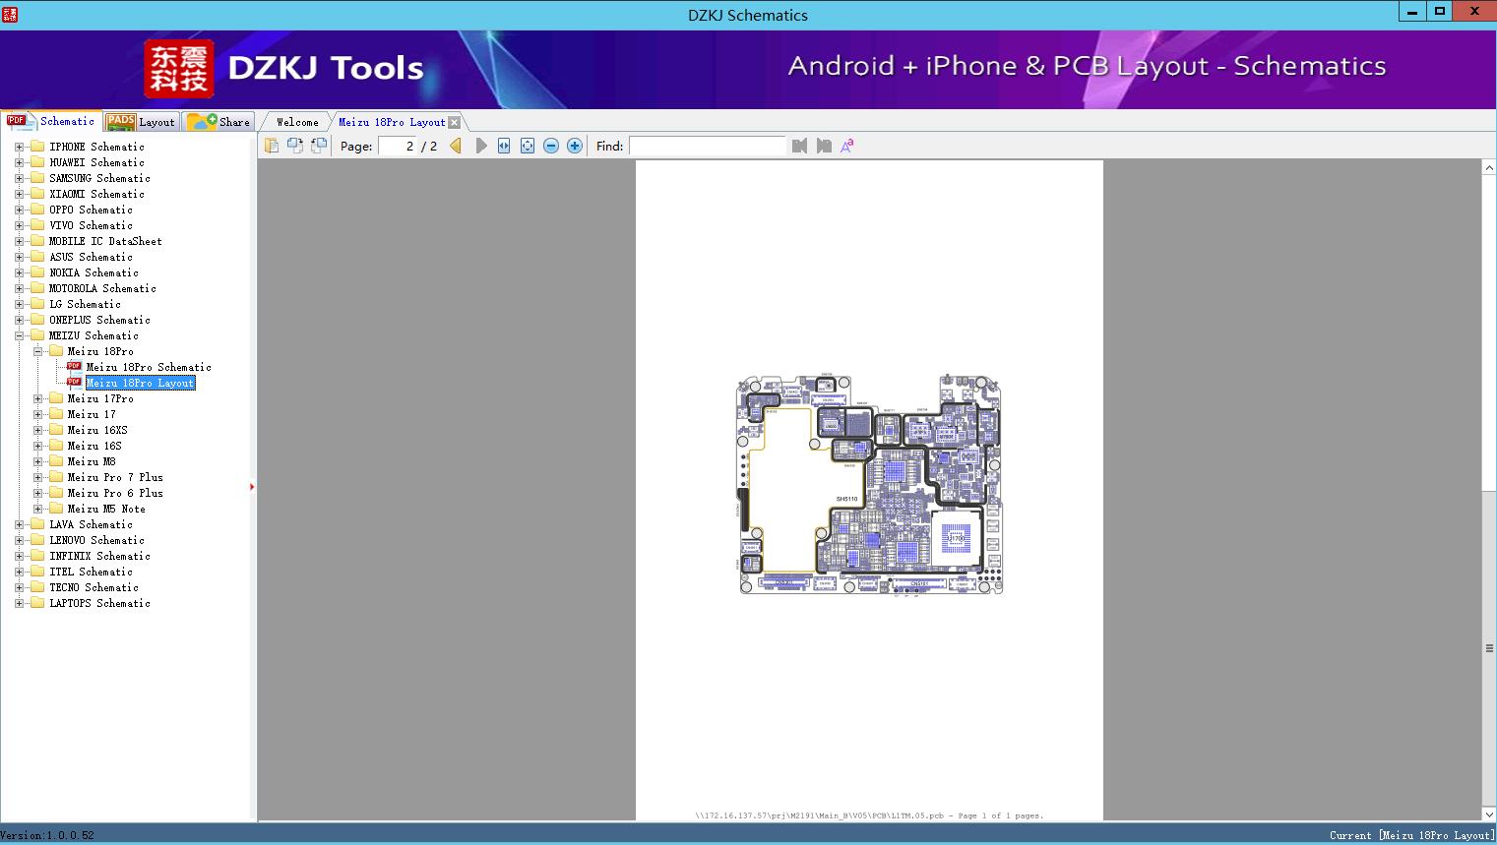Click the DZKJ app icon in title bar

[10, 14]
